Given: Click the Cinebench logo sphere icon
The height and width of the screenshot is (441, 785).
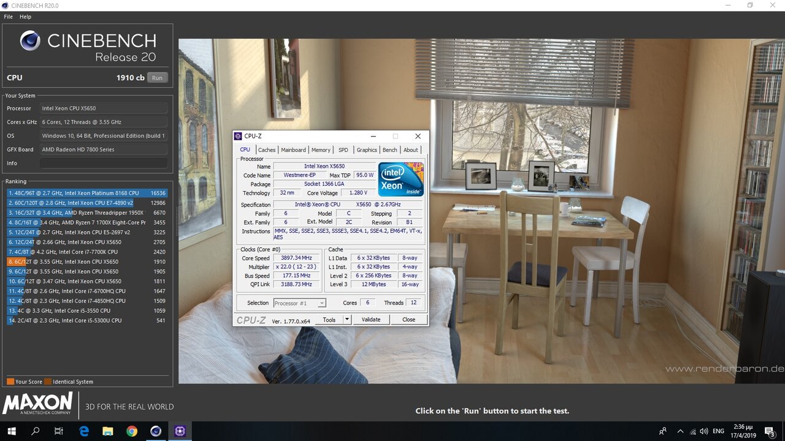Looking at the screenshot, I should pyautogui.click(x=30, y=40).
